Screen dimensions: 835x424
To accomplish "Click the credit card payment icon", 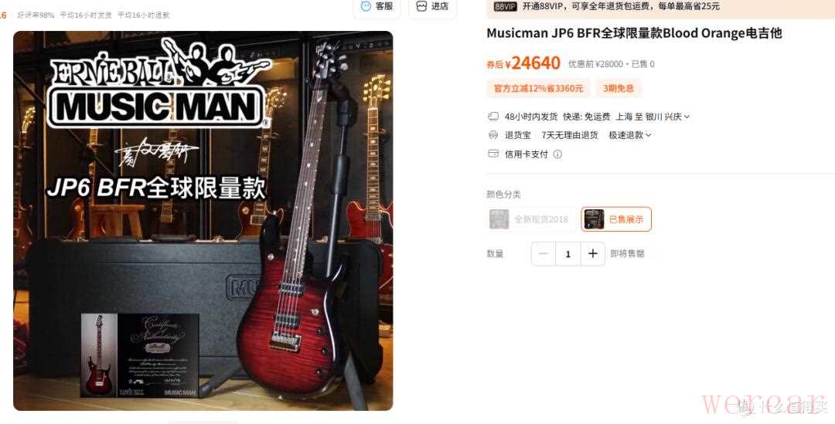I will pyautogui.click(x=493, y=154).
